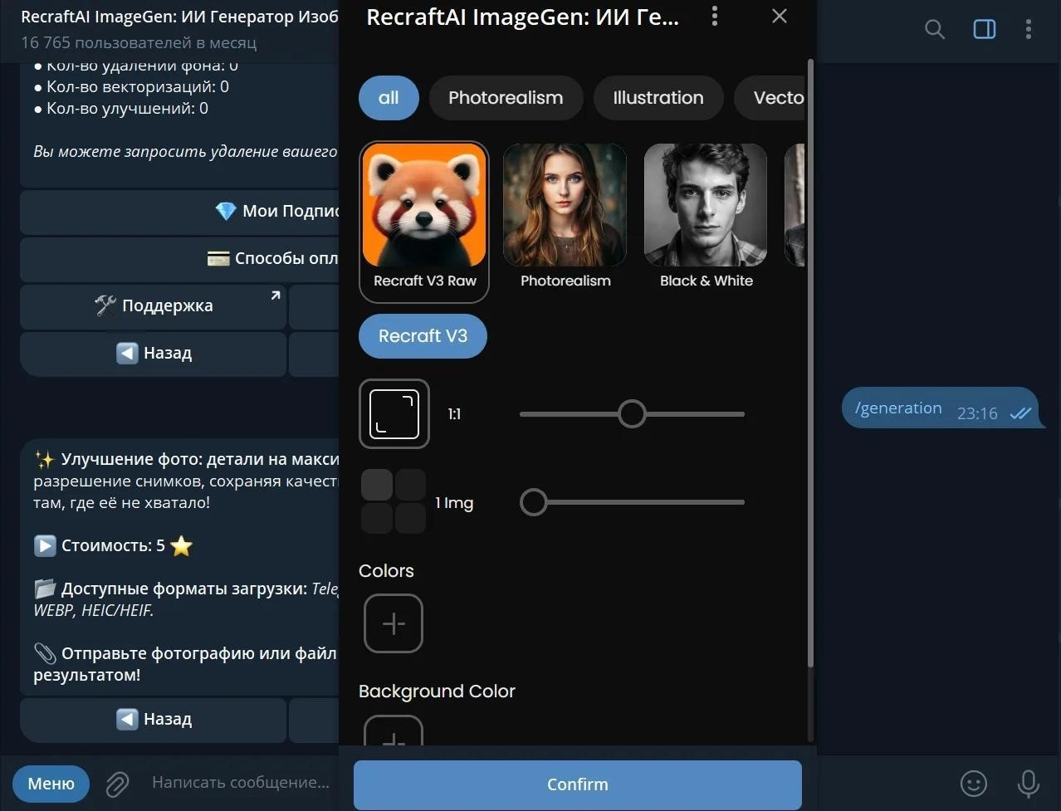
Task: Toggle the sidebar panel icon
Action: (x=985, y=30)
